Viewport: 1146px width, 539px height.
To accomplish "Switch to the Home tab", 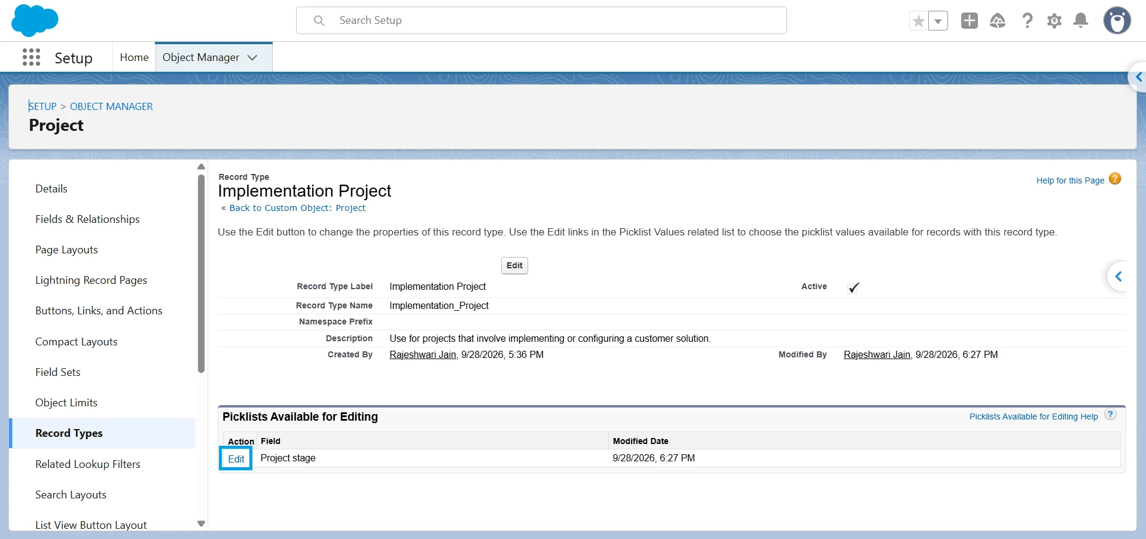I will point(134,57).
